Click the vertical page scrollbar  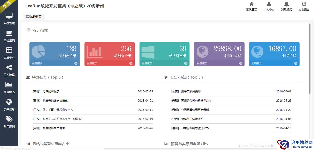310,58
